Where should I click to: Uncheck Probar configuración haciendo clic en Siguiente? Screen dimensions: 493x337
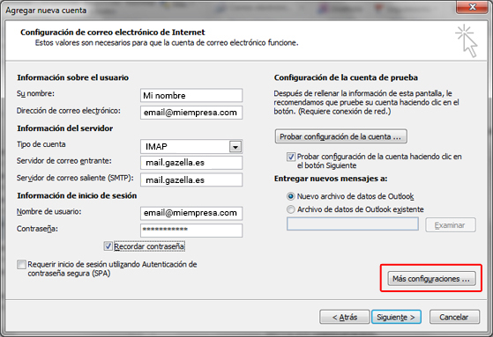pyautogui.click(x=291, y=157)
